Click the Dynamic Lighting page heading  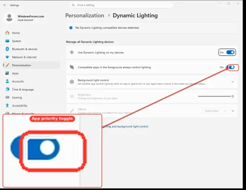[135, 15]
